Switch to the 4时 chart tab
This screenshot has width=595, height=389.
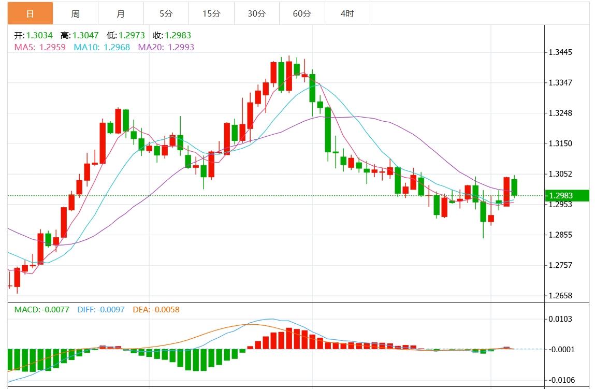point(347,13)
